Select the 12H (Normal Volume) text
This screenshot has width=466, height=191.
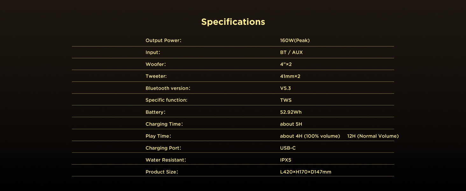pyautogui.click(x=373, y=136)
